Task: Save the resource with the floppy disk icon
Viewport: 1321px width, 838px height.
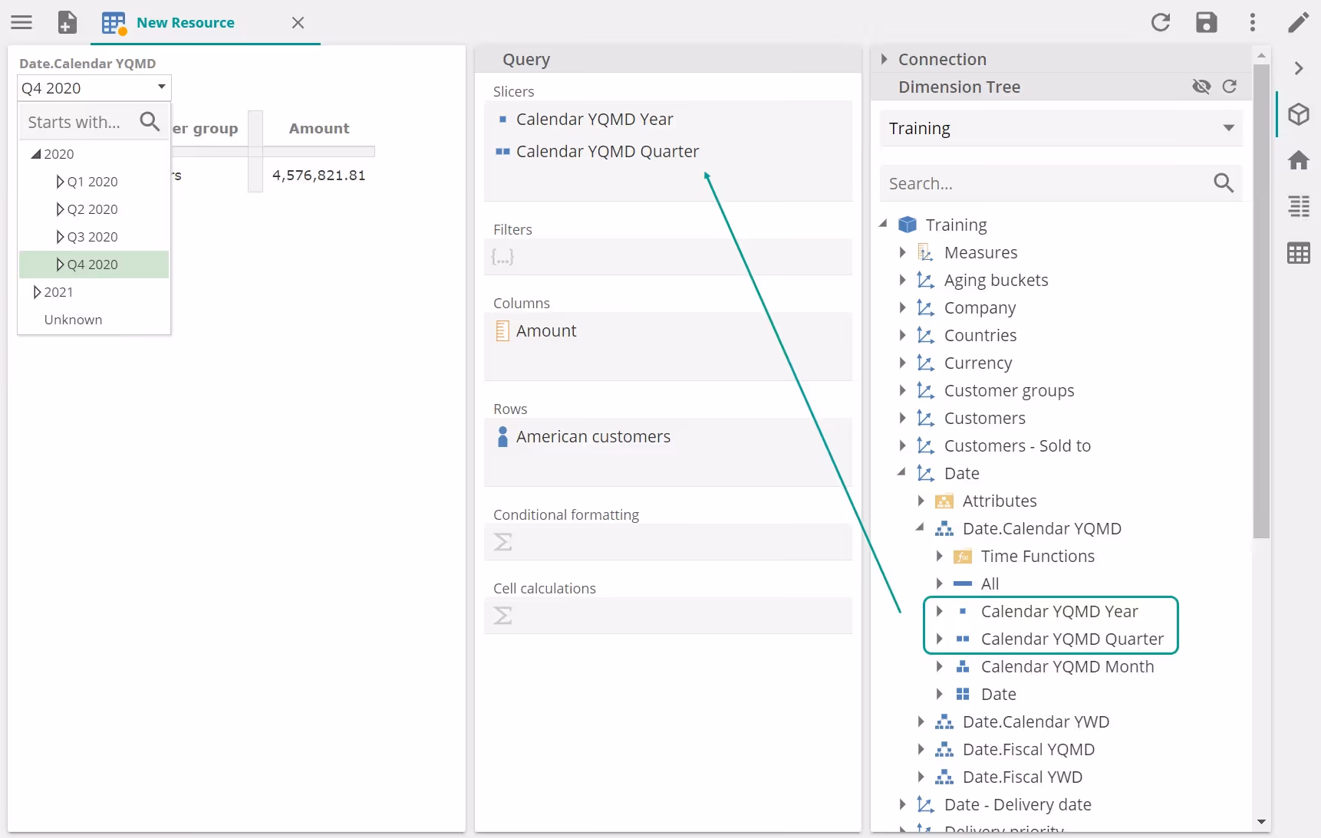Action: (1206, 22)
